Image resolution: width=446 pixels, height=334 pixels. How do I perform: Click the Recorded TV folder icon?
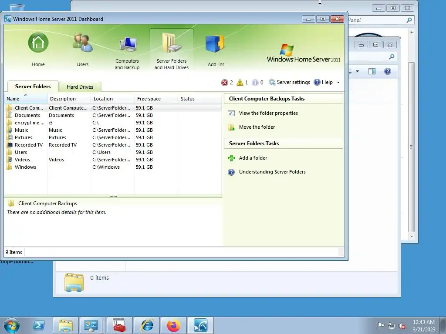point(10,145)
